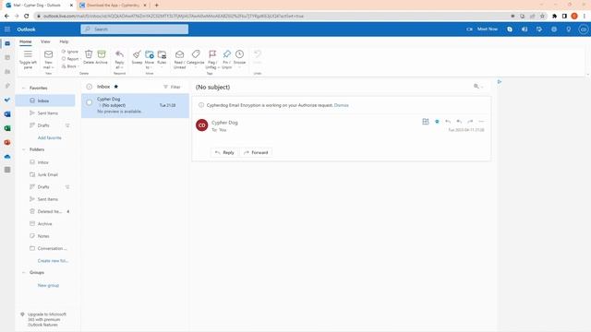Image resolution: width=591 pixels, height=332 pixels.
Task: Click the Forward button below message
Action: (256, 152)
